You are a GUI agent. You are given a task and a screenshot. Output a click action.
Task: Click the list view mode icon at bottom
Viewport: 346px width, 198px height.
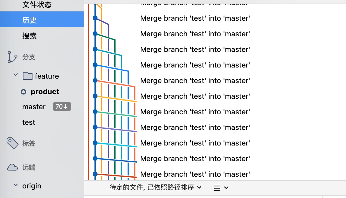click(217, 188)
